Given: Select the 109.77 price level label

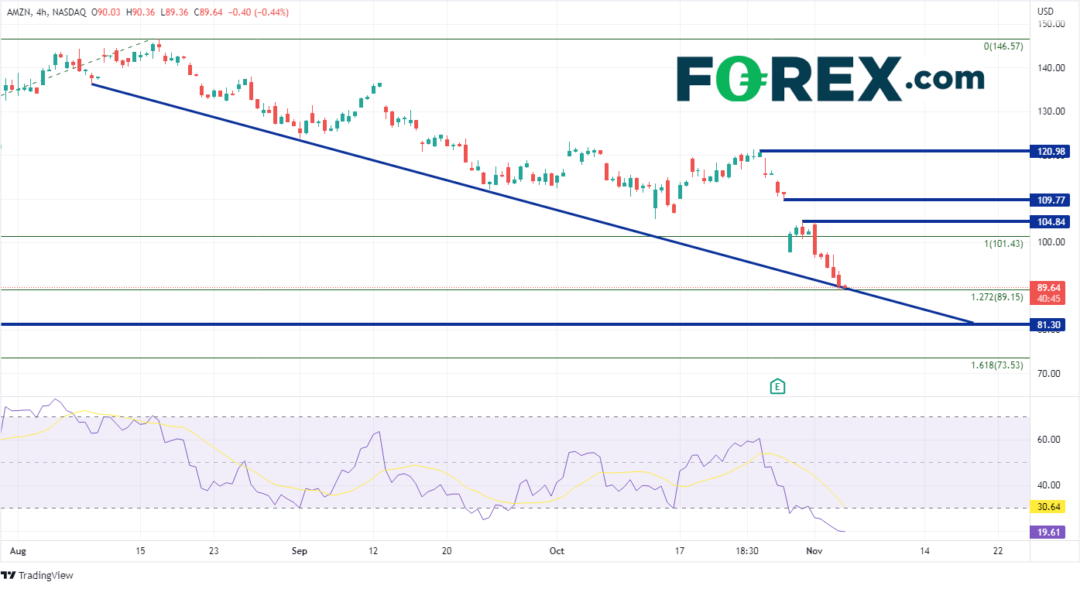Looking at the screenshot, I should point(1050,200).
